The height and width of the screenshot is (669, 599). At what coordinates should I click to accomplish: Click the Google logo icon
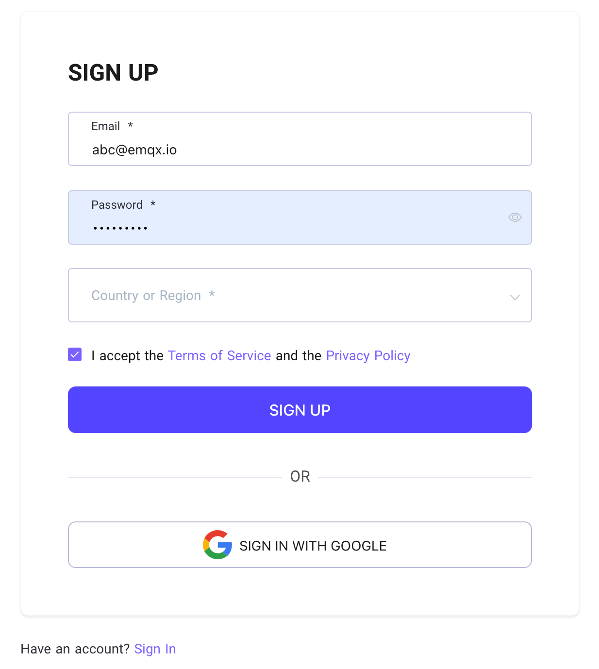(217, 545)
